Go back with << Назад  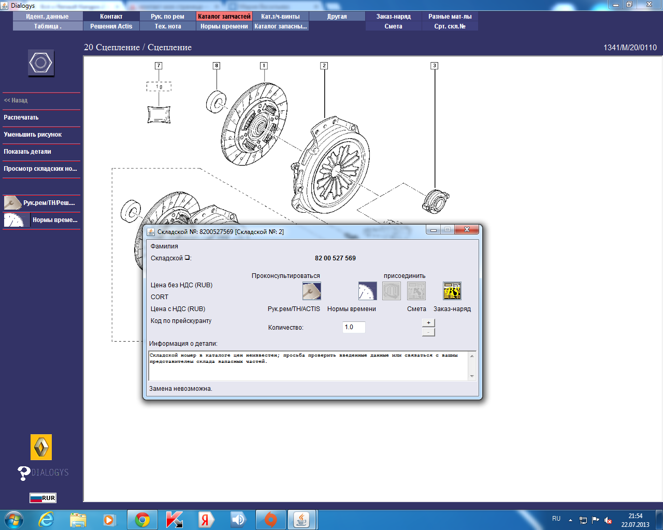pos(16,100)
